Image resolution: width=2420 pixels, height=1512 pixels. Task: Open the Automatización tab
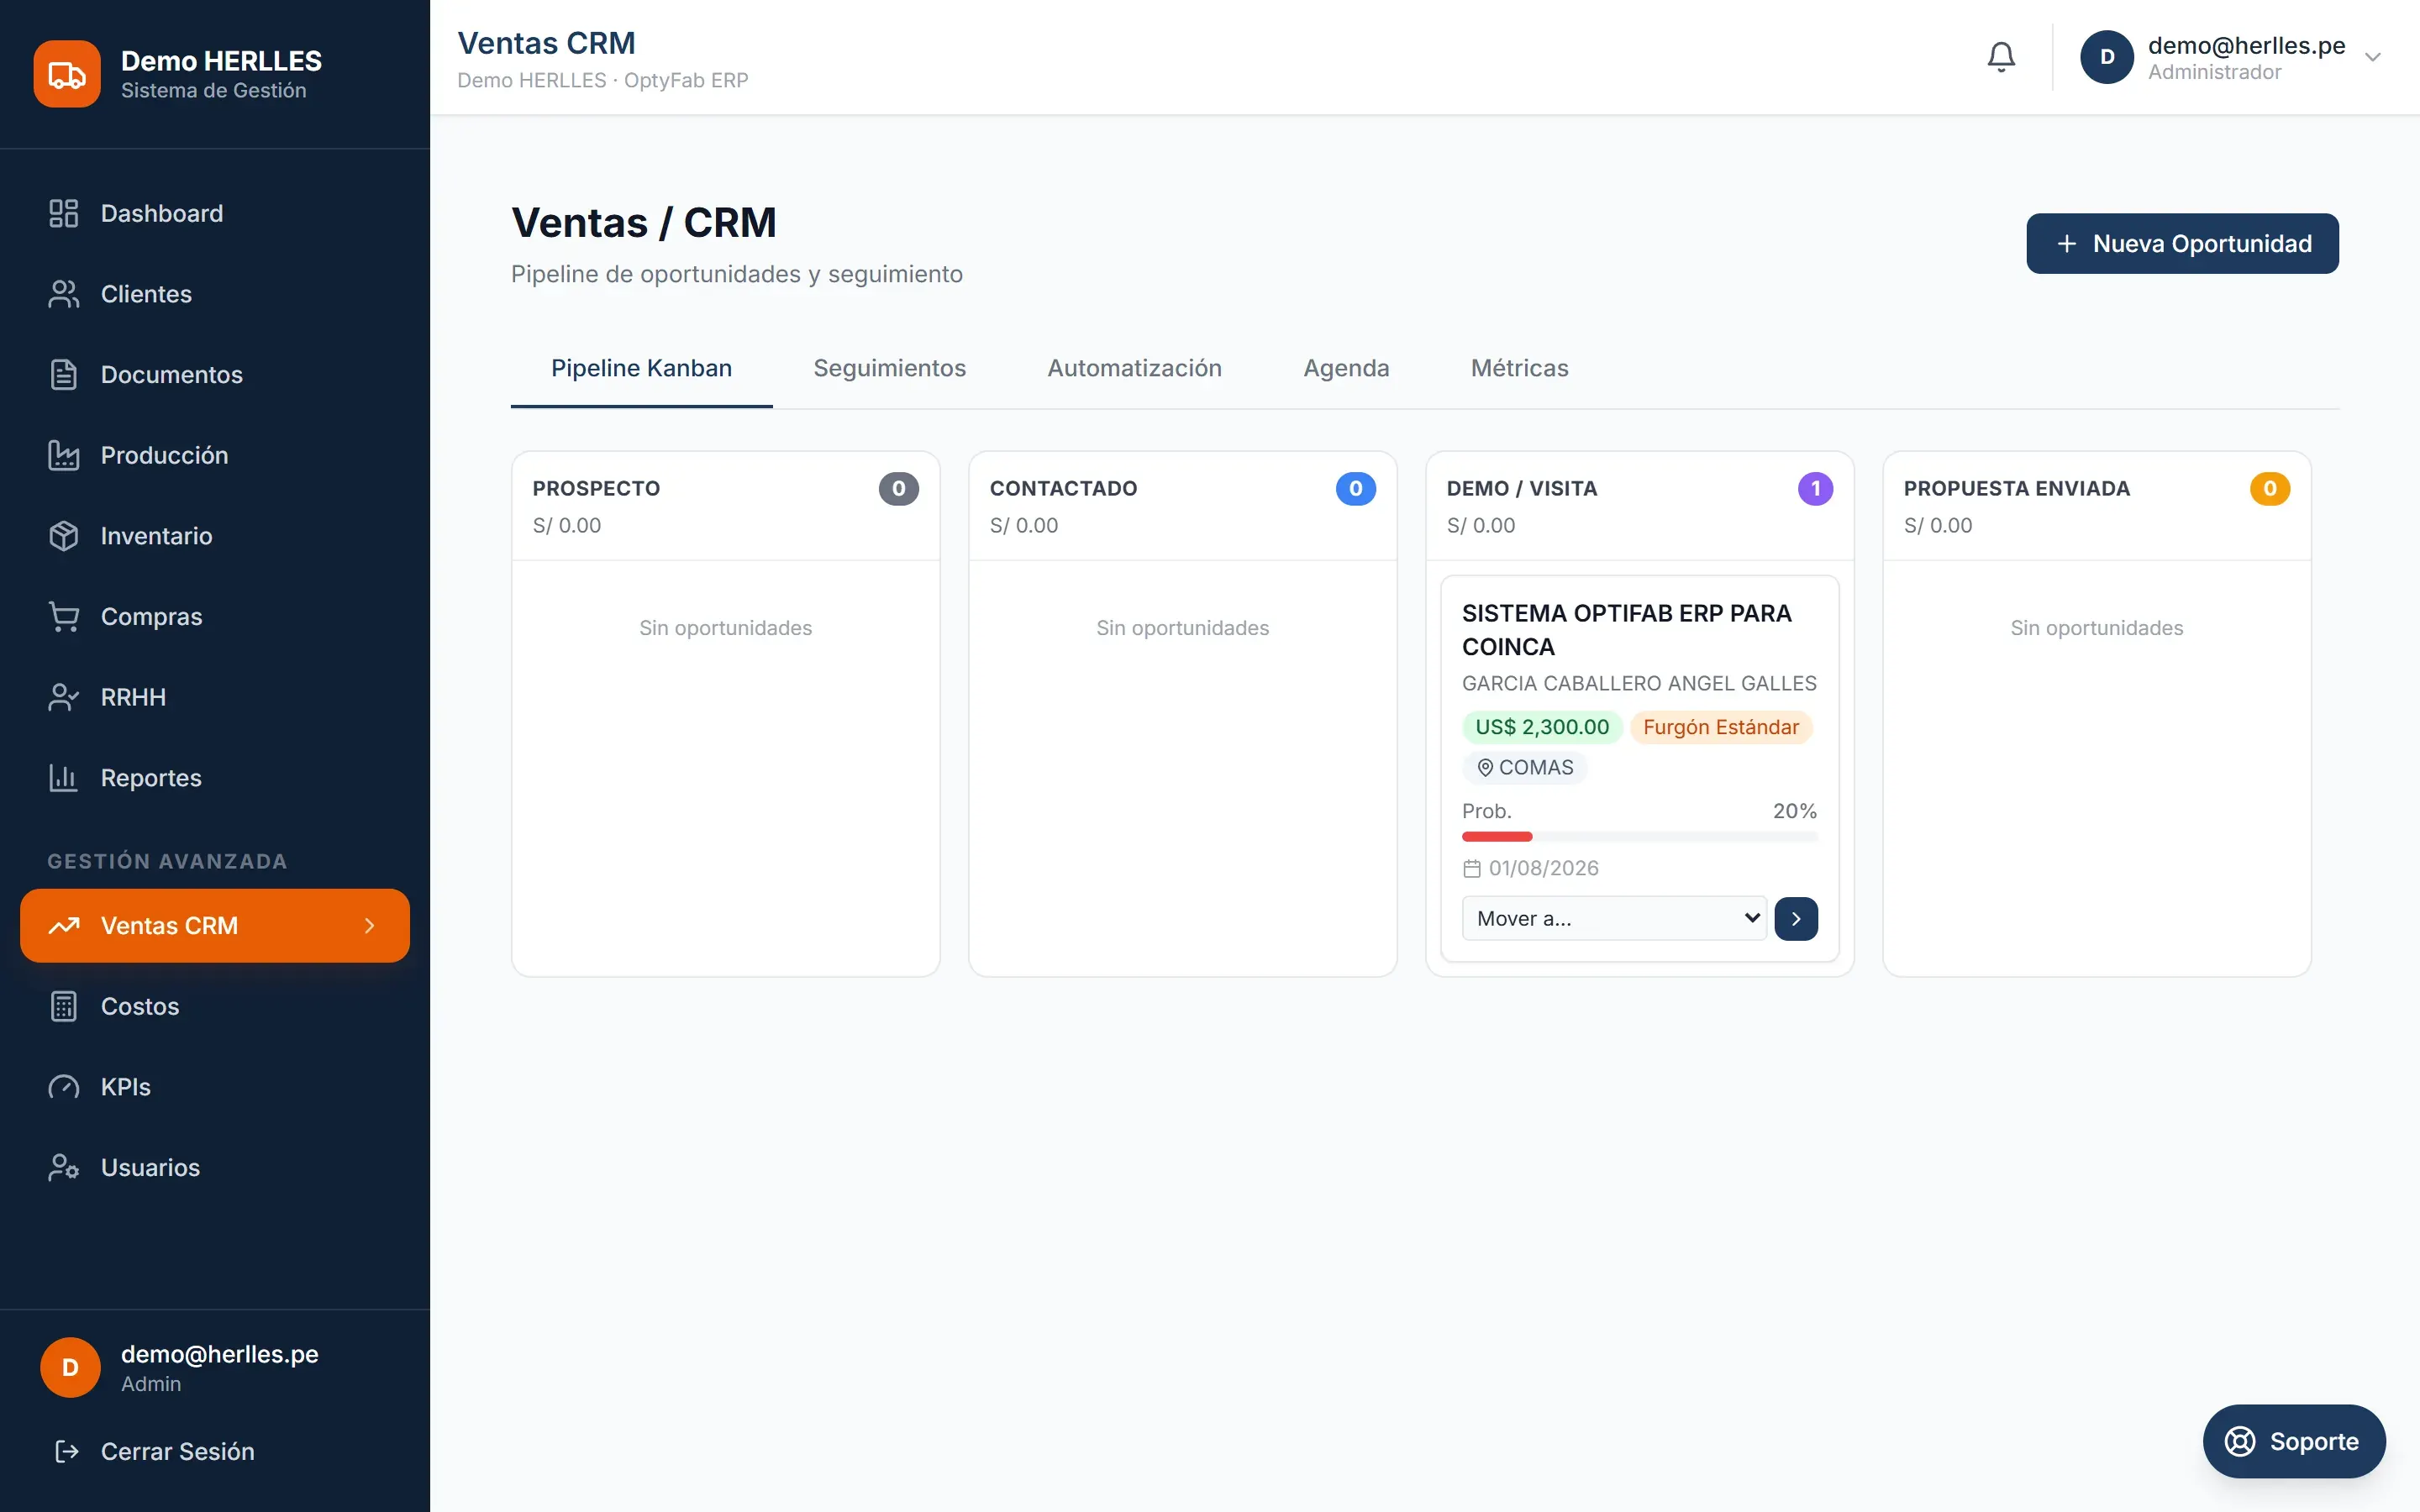pos(1134,368)
